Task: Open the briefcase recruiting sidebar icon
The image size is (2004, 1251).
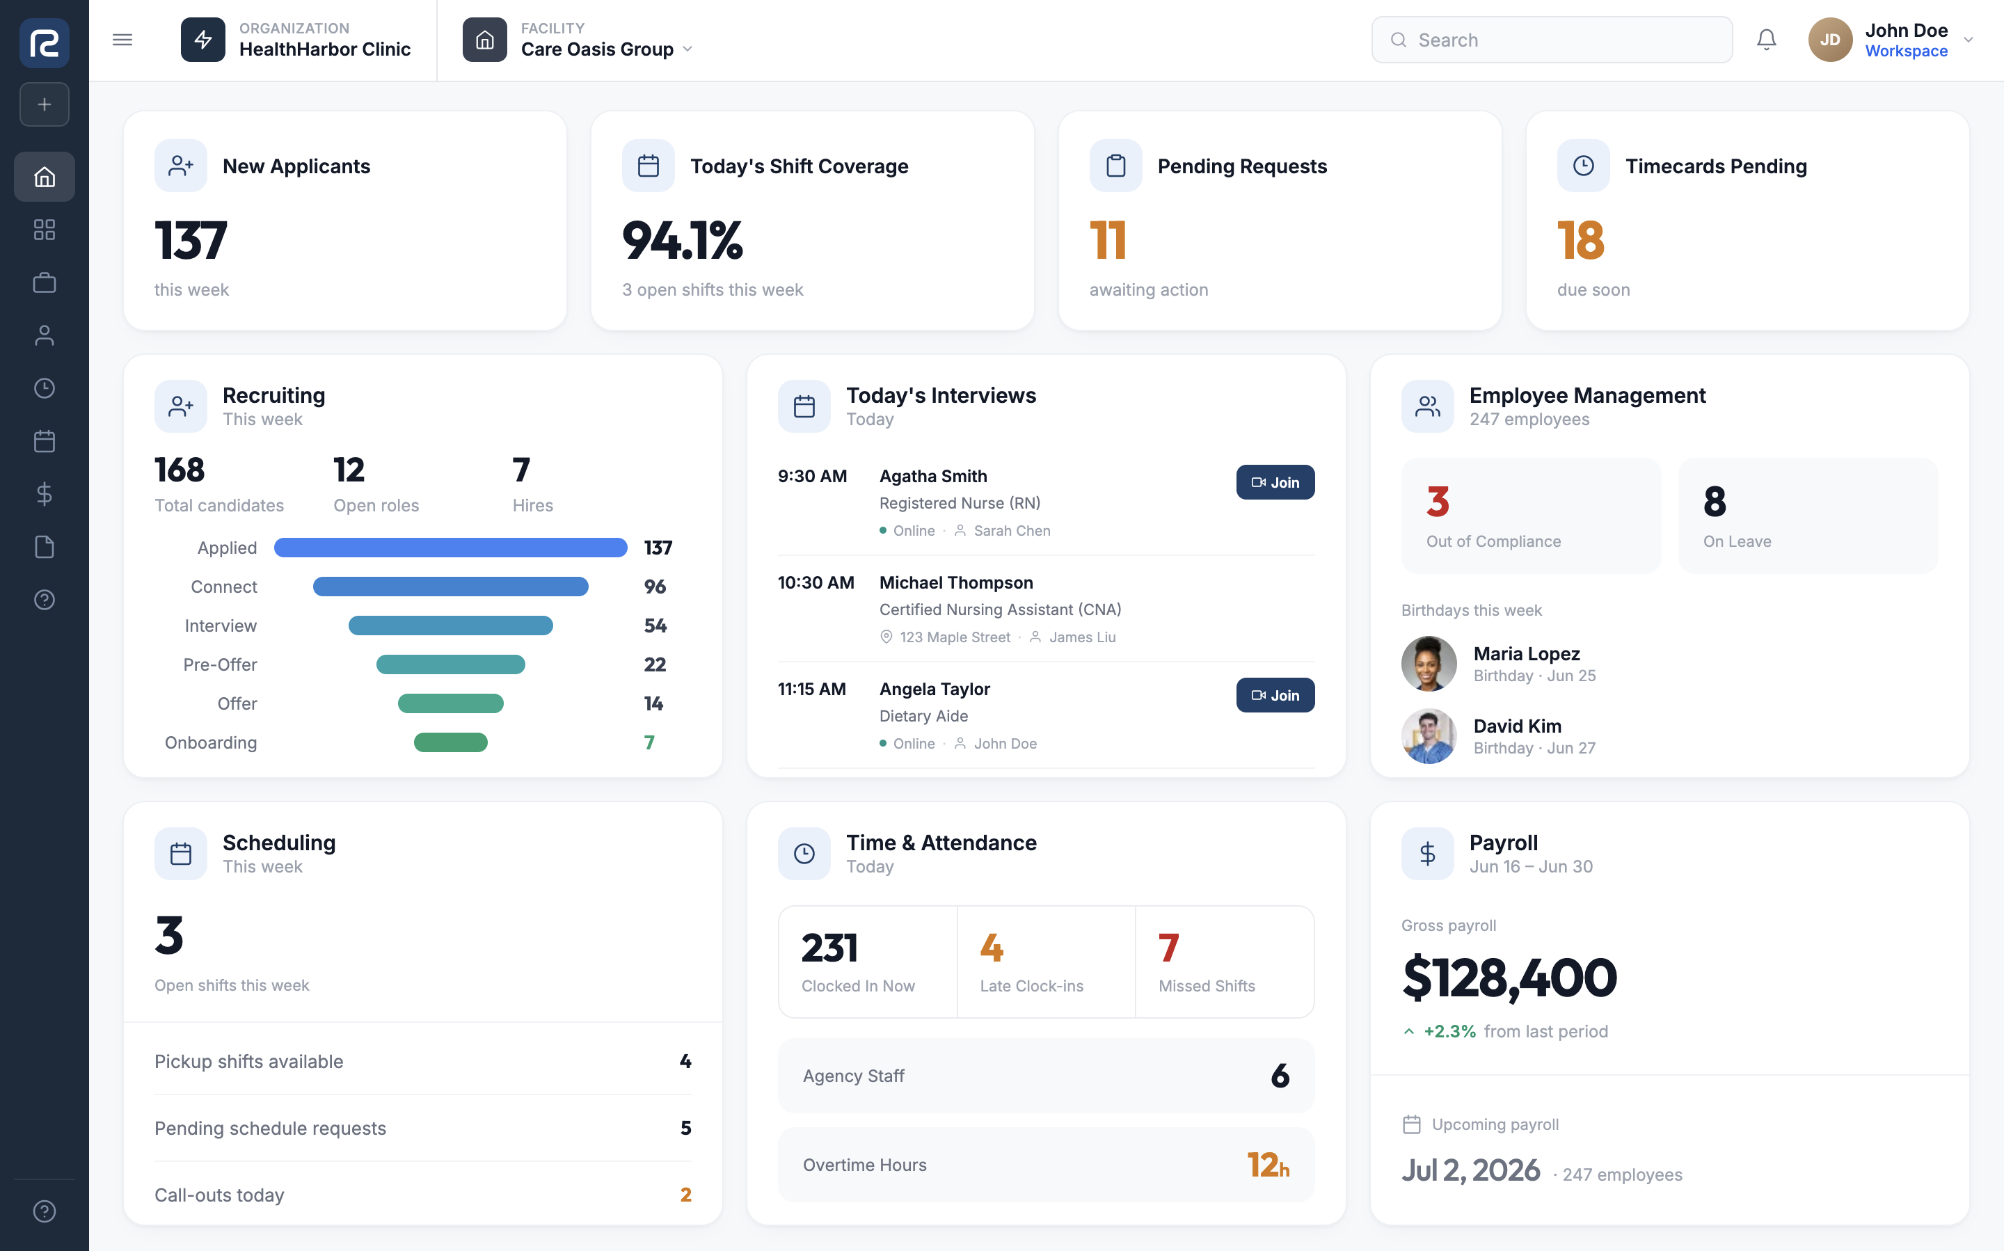Action: 44,282
